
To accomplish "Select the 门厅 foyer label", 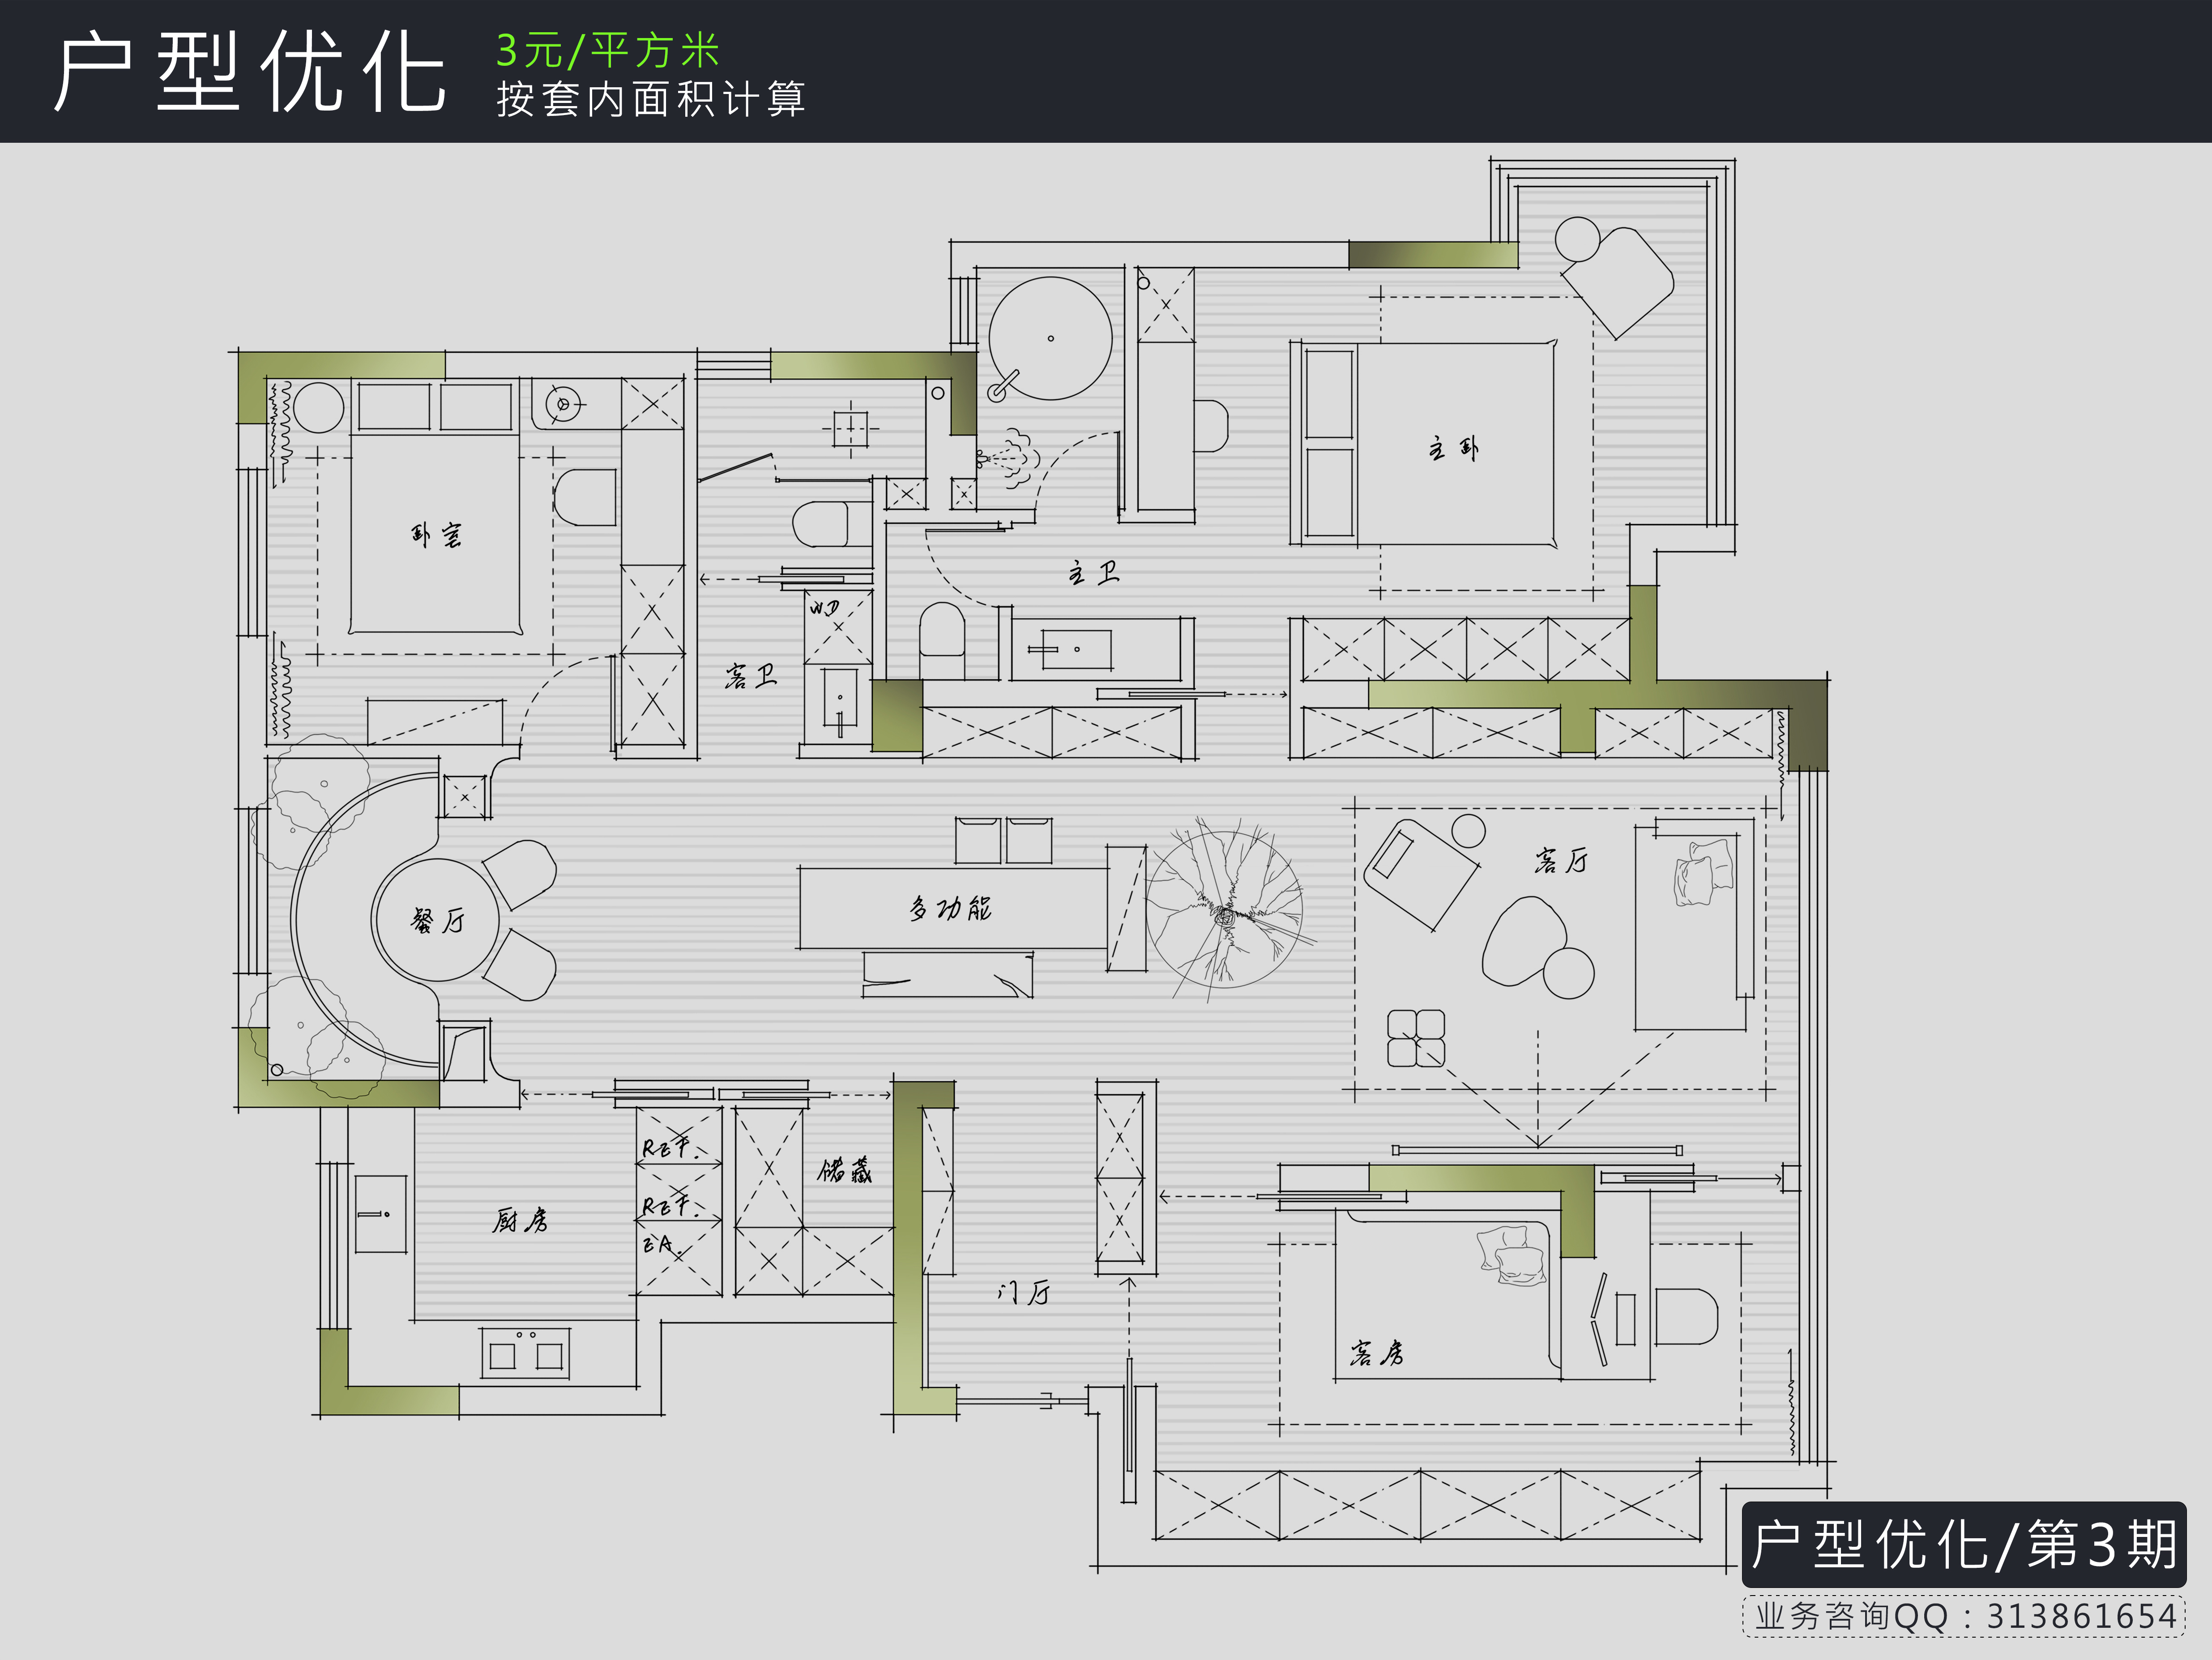I will point(1024,1292).
